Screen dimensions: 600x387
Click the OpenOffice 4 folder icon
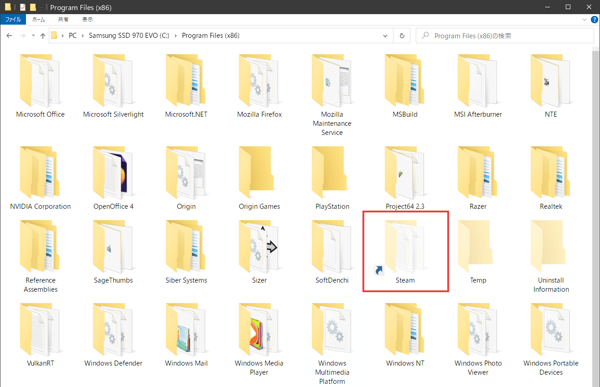(113, 173)
